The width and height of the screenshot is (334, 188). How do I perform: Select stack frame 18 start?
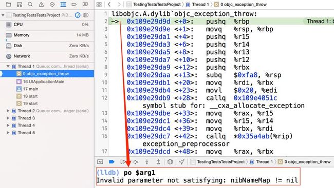point(47,96)
